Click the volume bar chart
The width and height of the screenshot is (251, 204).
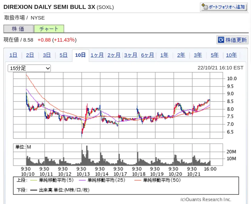[x=118, y=155]
